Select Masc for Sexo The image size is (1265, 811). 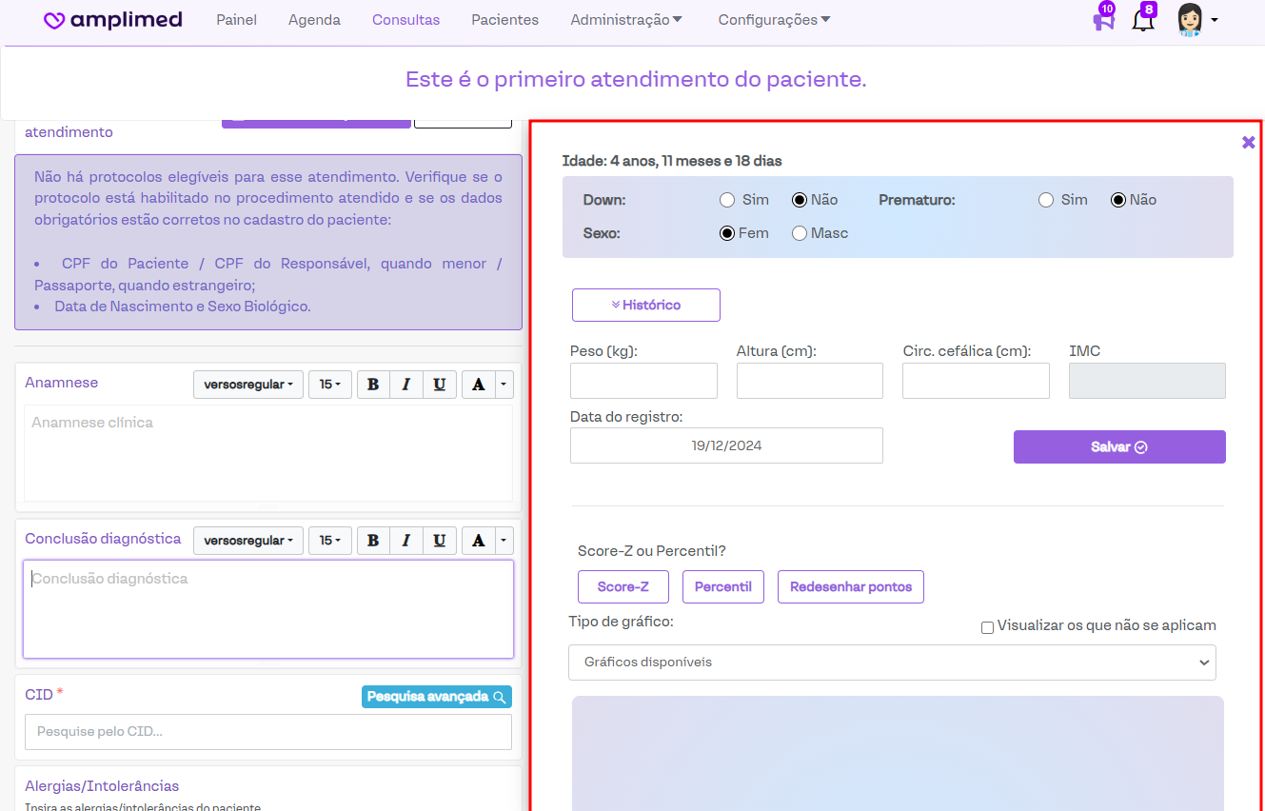[800, 233]
